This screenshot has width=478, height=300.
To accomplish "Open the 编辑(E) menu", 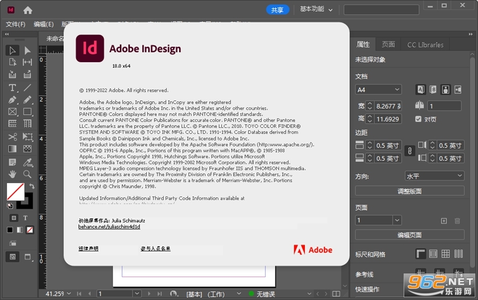I will coord(44,24).
